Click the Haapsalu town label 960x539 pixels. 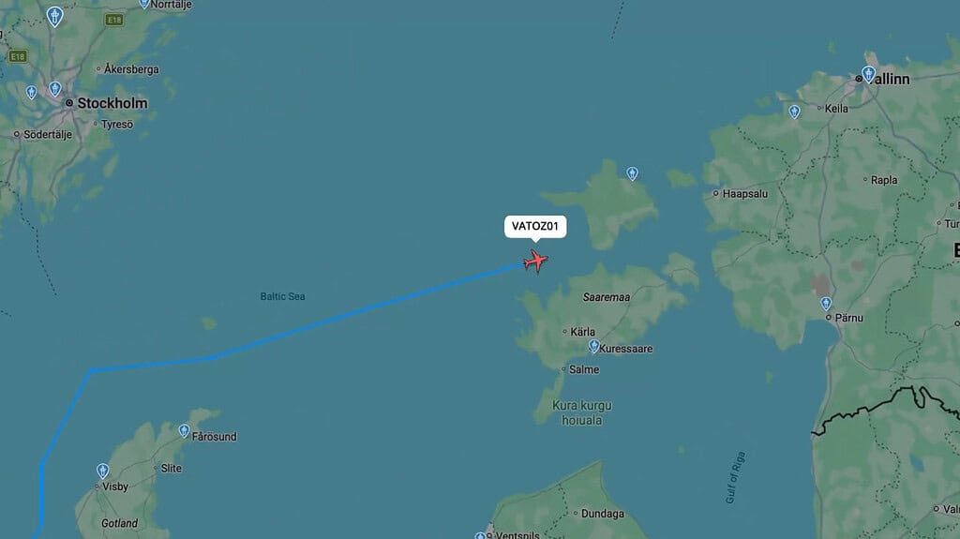744,193
